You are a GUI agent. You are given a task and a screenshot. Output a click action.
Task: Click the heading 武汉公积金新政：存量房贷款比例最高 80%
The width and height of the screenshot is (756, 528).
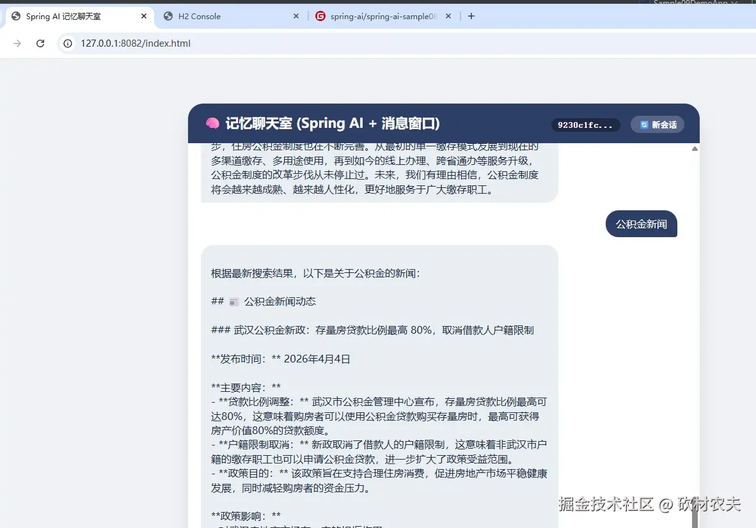point(372,330)
